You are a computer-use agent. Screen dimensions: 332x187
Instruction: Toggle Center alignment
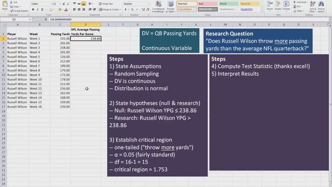point(79,9)
